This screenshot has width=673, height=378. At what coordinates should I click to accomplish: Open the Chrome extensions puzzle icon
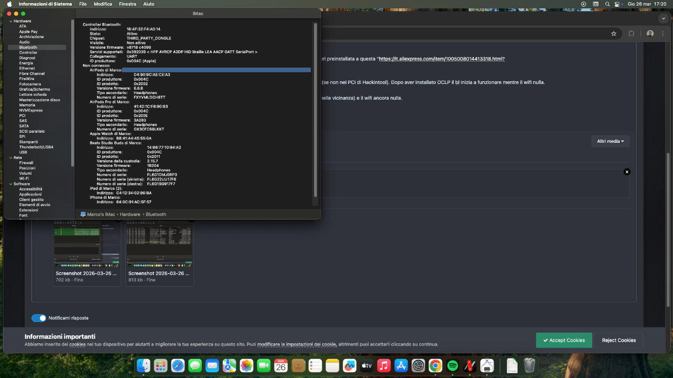click(x=631, y=34)
